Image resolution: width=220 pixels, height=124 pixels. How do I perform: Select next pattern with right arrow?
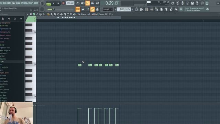132,9
